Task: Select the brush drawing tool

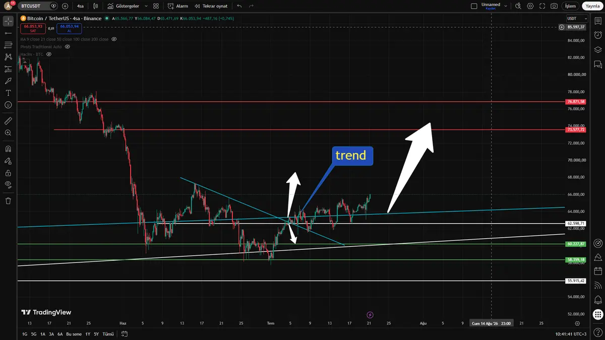Action: pos(8,81)
